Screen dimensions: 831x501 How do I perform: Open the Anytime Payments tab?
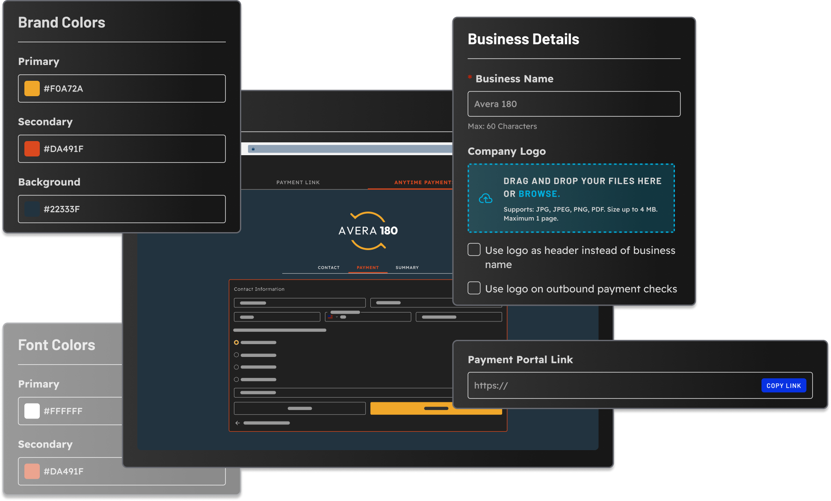pyautogui.click(x=422, y=183)
